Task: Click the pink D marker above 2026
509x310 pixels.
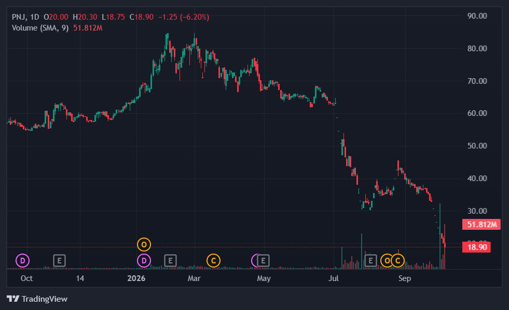Action: pos(144,260)
